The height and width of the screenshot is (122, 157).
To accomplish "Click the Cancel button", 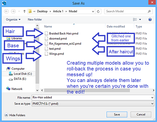I will pyautogui.click(x=141, y=115).
